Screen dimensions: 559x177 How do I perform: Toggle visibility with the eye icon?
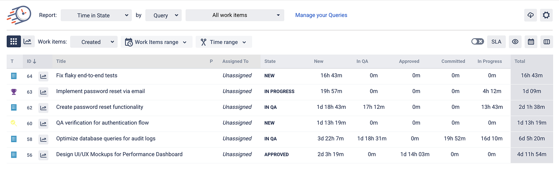point(515,42)
